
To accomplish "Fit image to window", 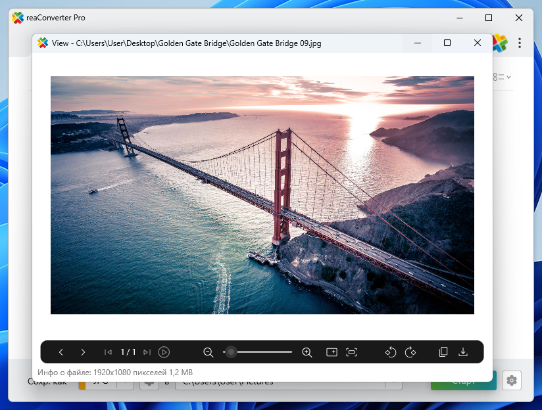I will point(352,352).
